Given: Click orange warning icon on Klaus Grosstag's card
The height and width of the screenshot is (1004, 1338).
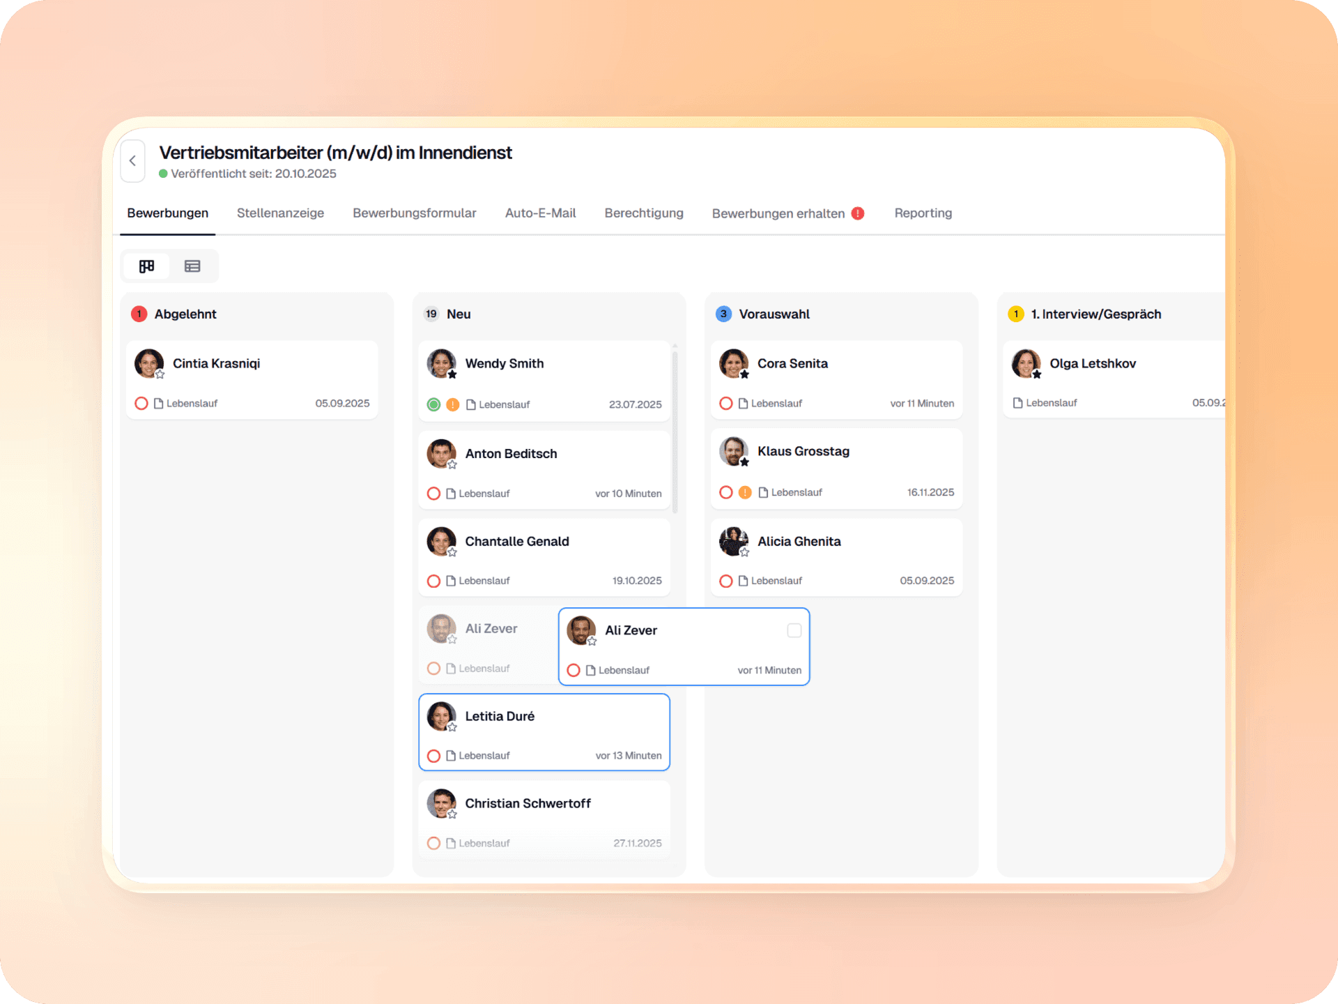Looking at the screenshot, I should (745, 492).
